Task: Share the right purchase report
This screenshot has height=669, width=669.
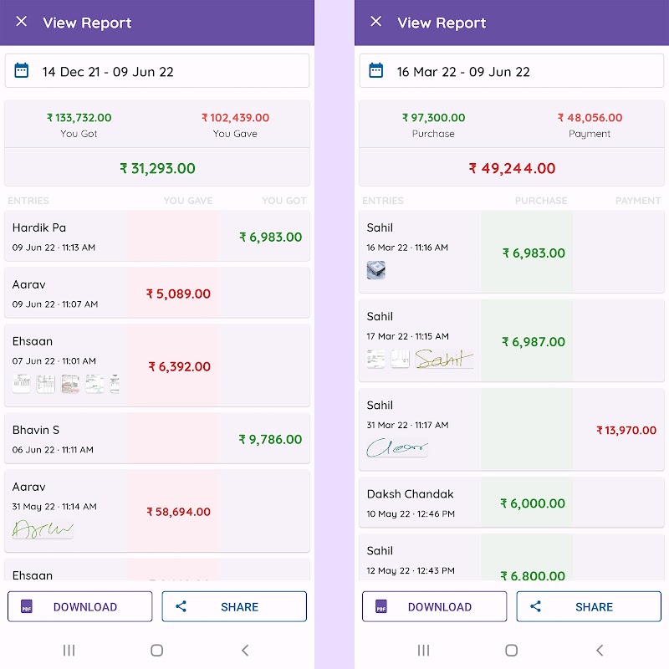Action: pyautogui.click(x=589, y=606)
